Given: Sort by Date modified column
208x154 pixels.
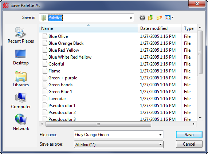Looking at the screenshot, I should point(160,28).
